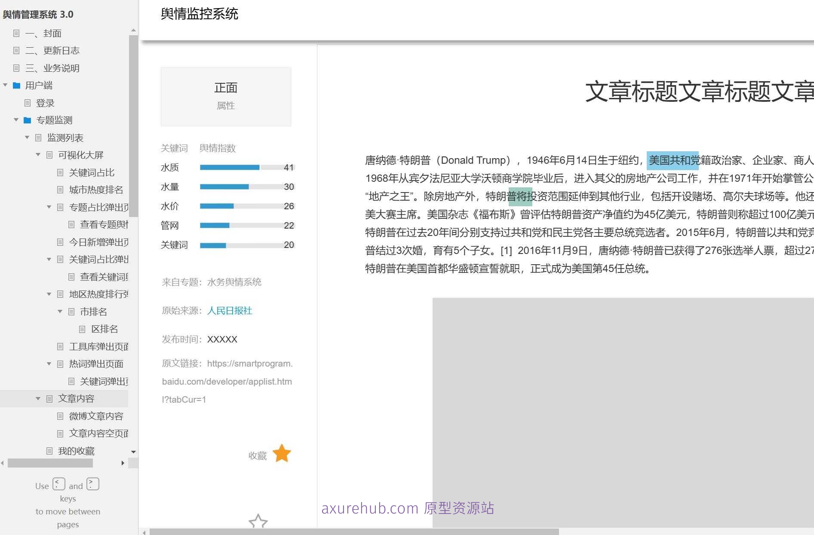Screen dimensions: 814x535
Task: Click the 水质 keyword index bar
Action: coord(247,168)
